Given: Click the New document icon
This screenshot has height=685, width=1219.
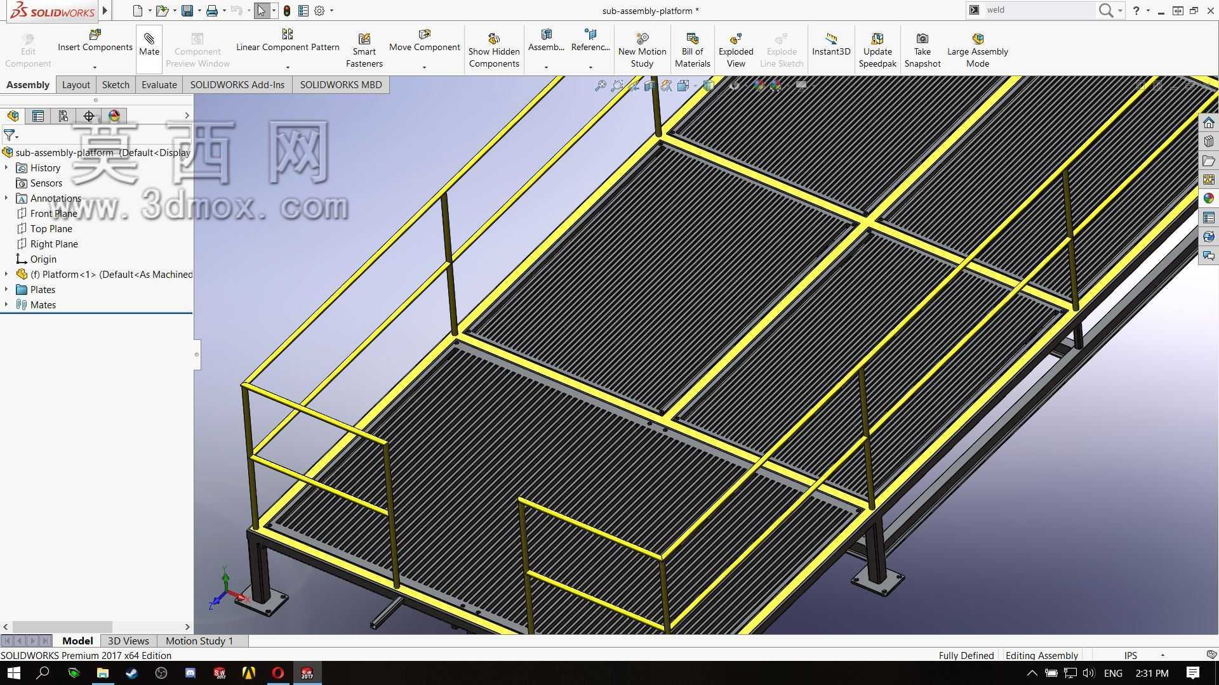Looking at the screenshot, I should 137,11.
